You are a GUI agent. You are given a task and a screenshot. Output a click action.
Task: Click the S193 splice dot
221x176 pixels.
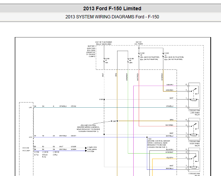pyautogui.click(x=147, y=137)
